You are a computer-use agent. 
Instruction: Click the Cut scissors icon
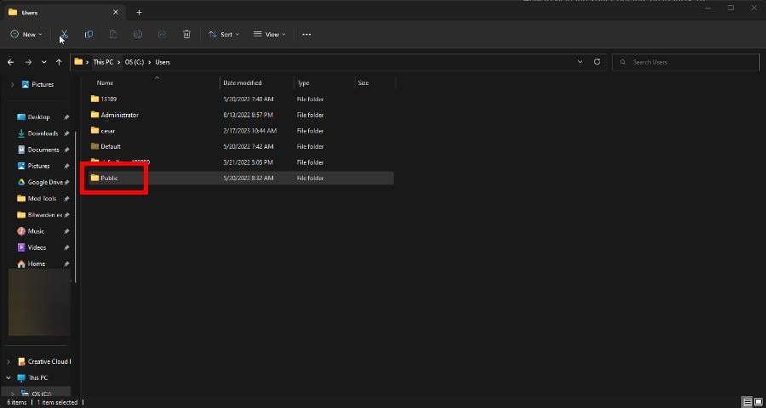(64, 34)
